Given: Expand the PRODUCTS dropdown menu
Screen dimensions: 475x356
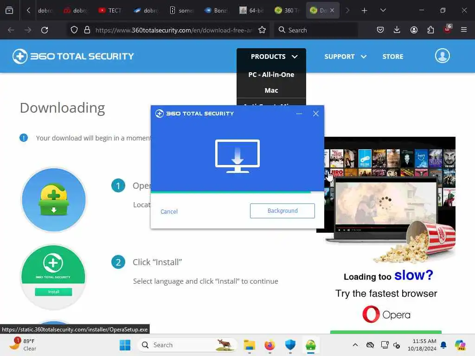Looking at the screenshot, I should (274, 57).
